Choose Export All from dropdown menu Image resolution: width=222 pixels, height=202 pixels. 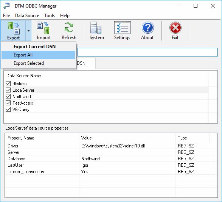[38, 55]
